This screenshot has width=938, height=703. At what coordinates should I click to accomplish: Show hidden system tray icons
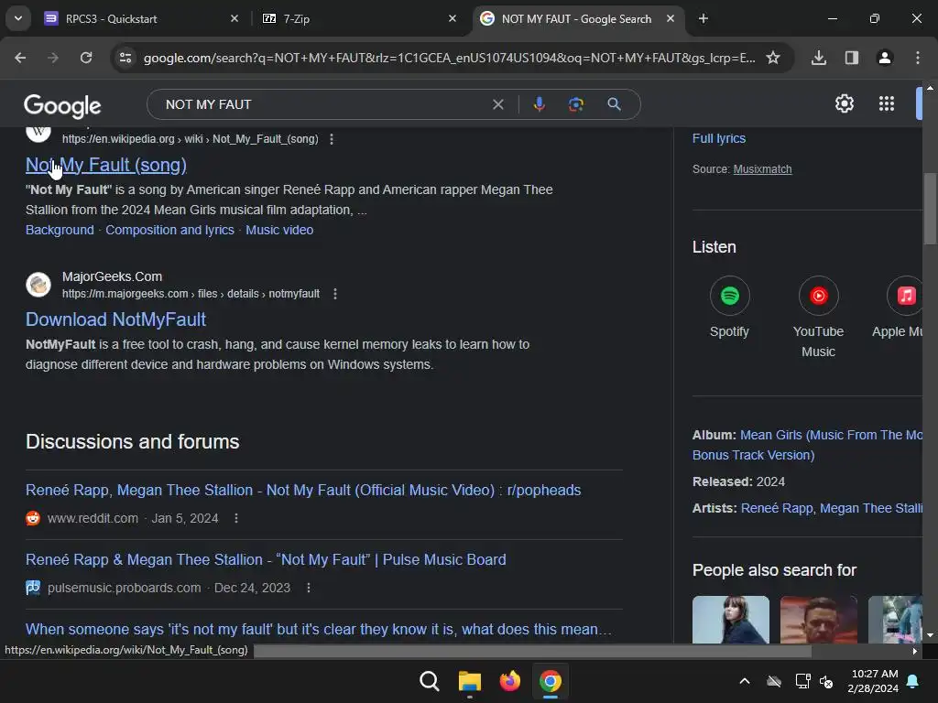click(x=744, y=681)
